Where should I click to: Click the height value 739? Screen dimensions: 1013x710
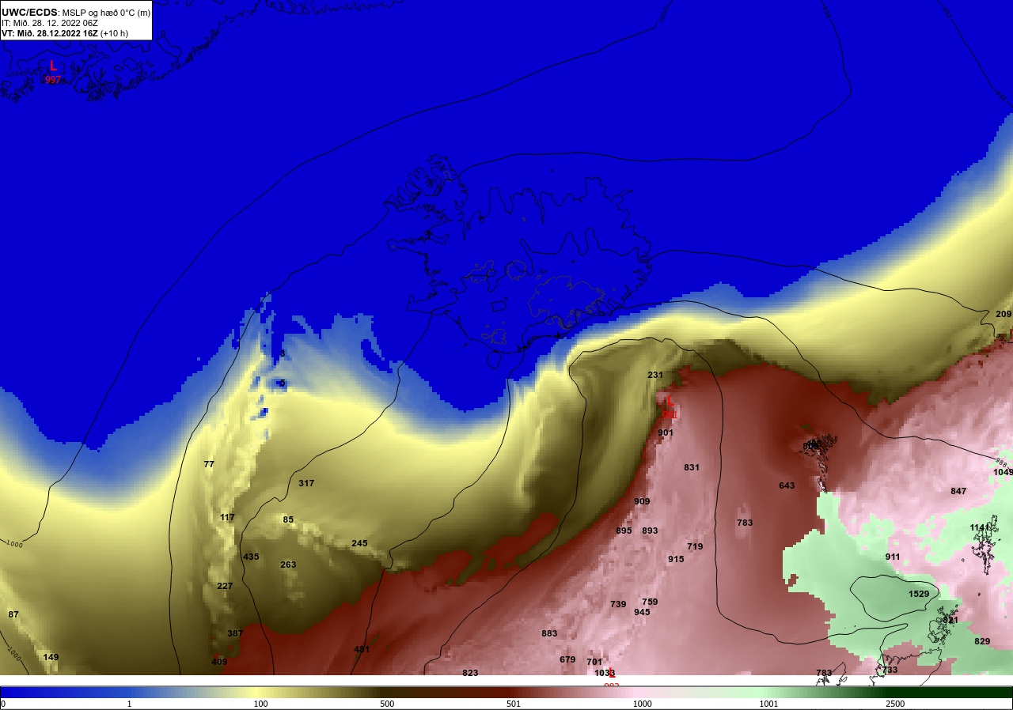pyautogui.click(x=618, y=604)
